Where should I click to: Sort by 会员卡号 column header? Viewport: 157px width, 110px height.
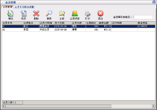click(x=12, y=23)
